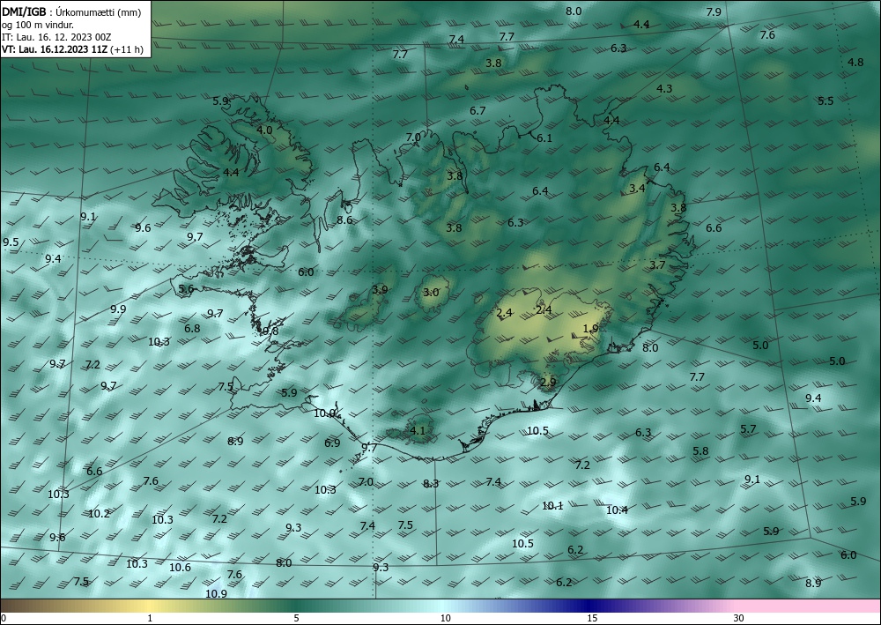
Task: Click the map value '5.8'
Action: click(x=700, y=450)
